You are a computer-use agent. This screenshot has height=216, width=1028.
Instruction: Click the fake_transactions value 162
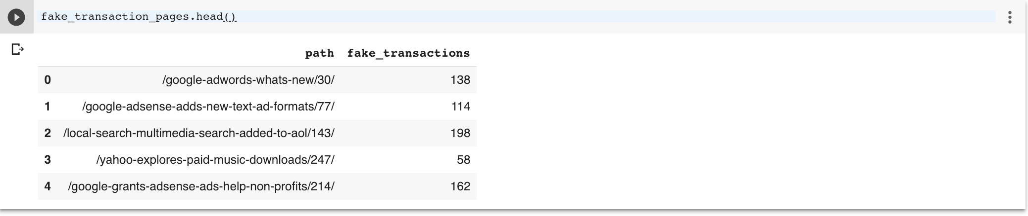(x=460, y=186)
